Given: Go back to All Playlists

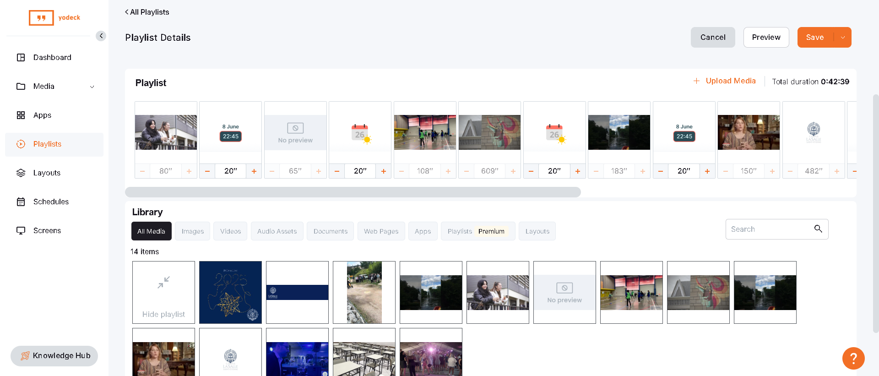Looking at the screenshot, I should [x=147, y=12].
